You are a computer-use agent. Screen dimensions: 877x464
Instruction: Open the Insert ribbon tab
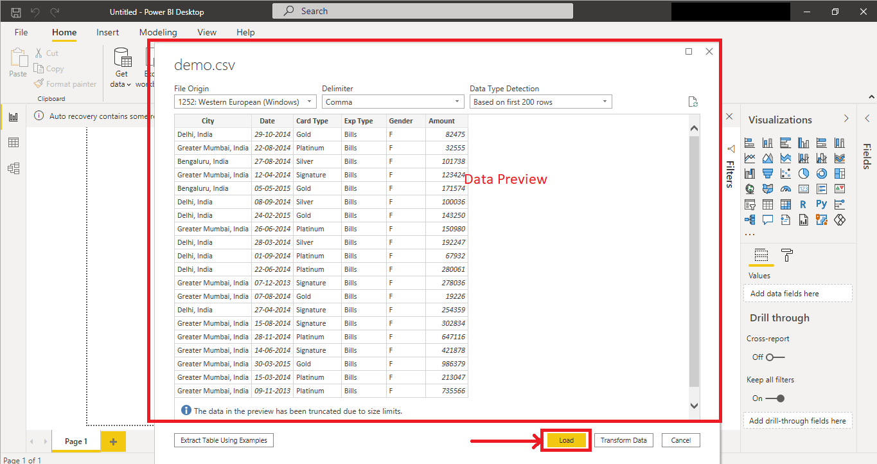107,32
